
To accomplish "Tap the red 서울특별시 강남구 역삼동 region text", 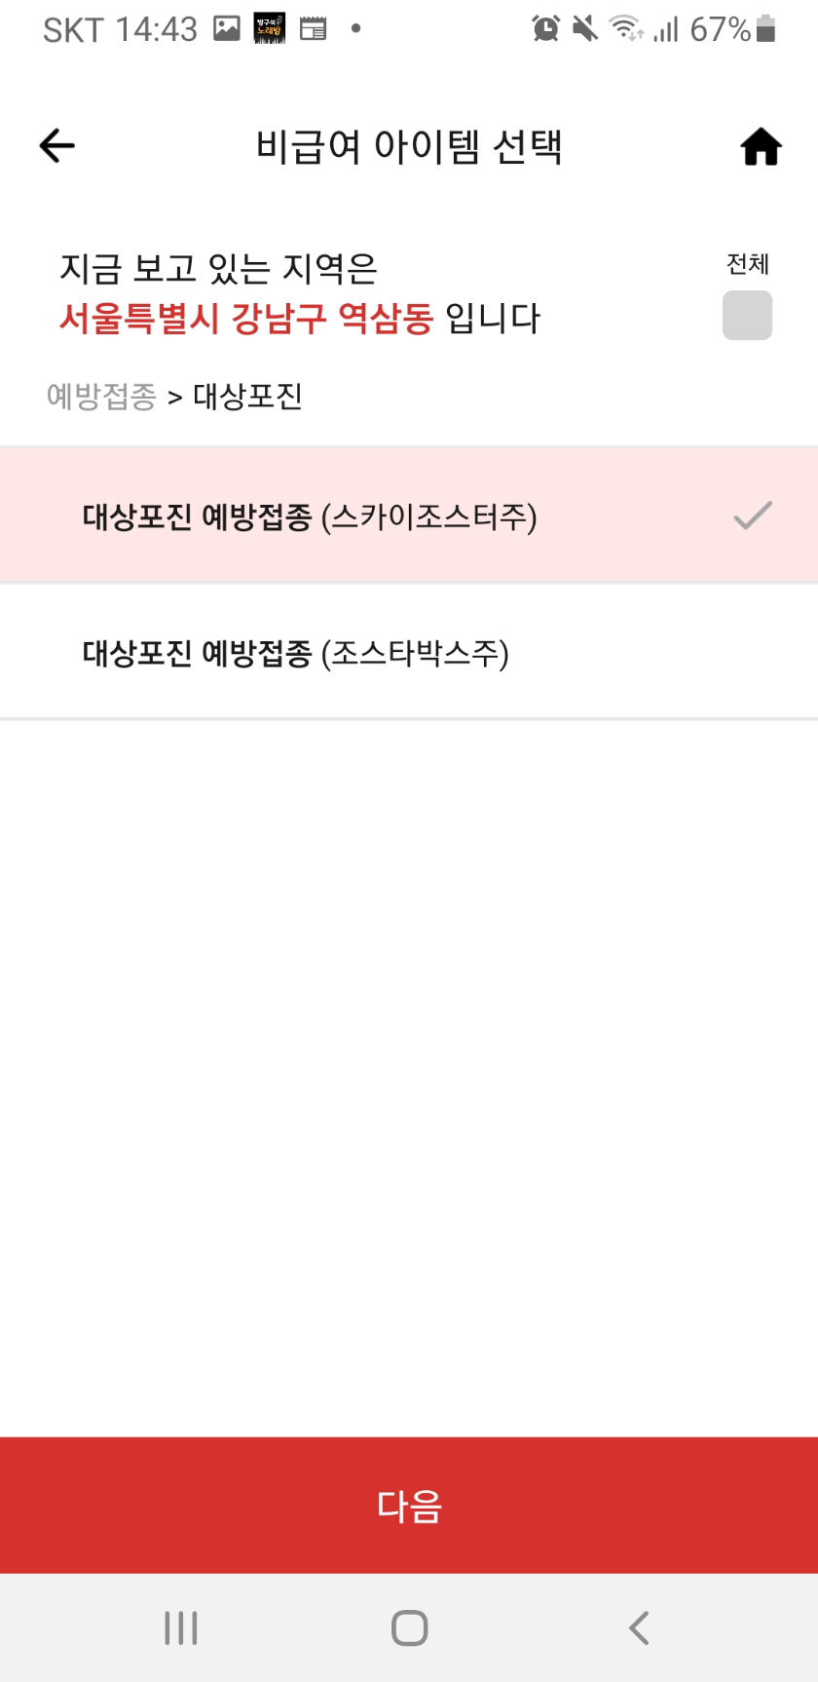I will click(242, 319).
